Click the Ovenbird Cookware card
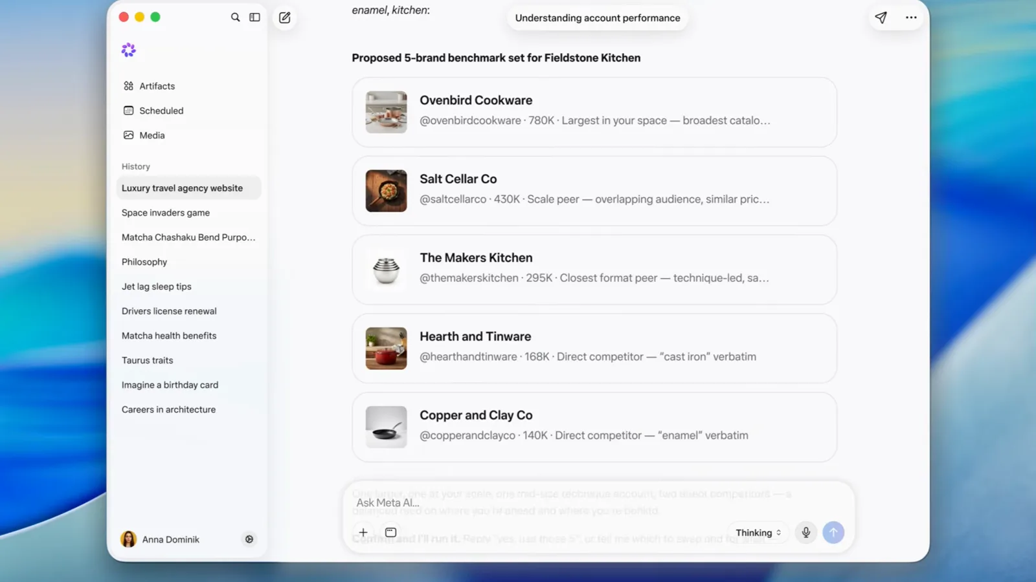 594,112
